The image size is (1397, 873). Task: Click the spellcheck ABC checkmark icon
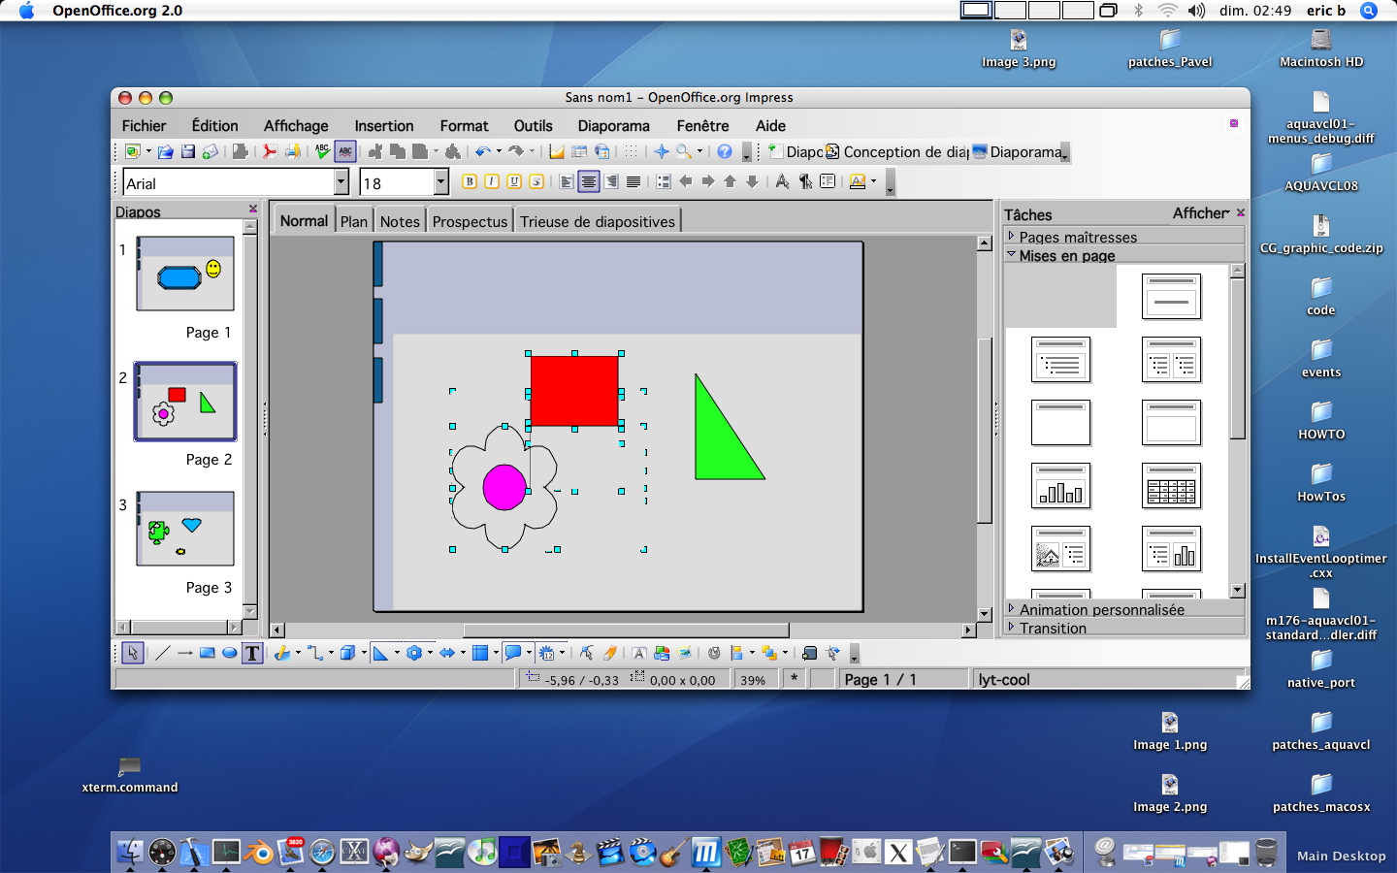click(322, 152)
